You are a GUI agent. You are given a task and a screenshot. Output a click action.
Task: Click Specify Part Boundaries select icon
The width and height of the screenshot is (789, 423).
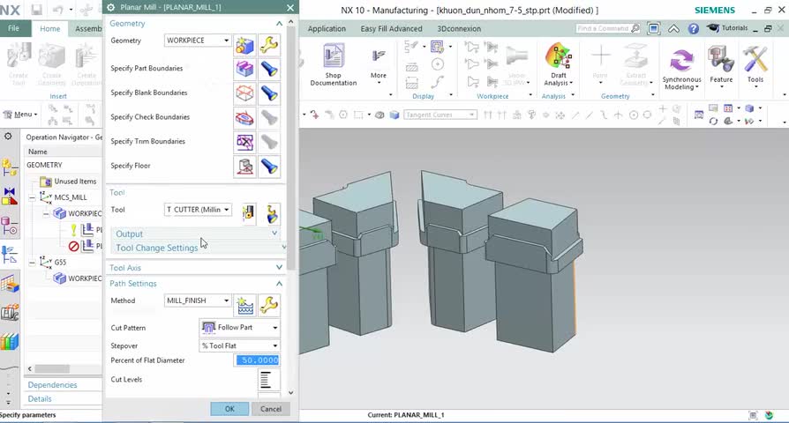[x=245, y=69]
